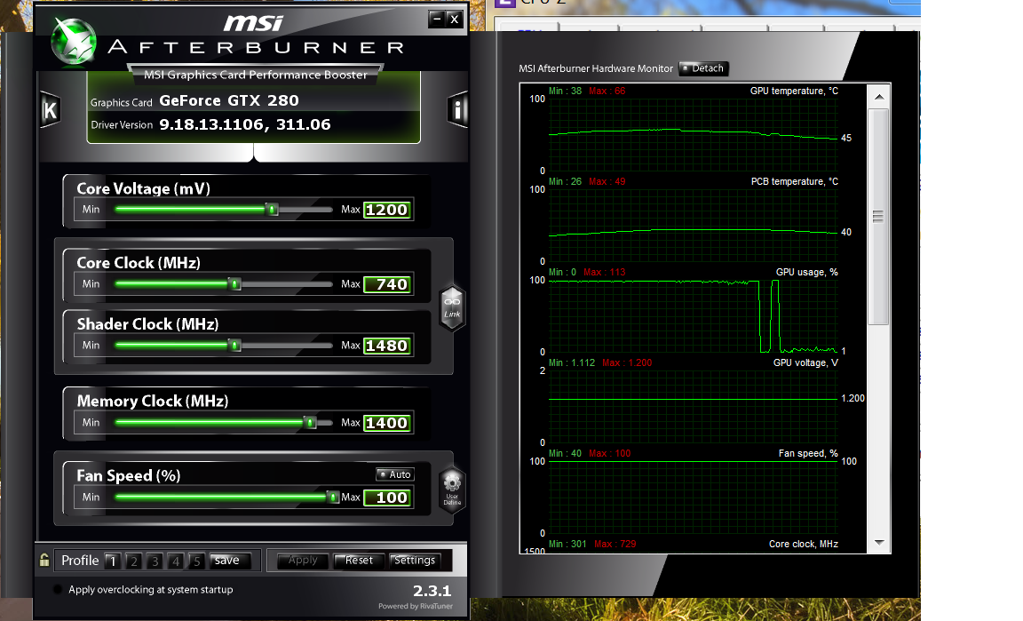Adjust the Core Clock slider handle
The width and height of the screenshot is (1023, 621).
coord(235,284)
